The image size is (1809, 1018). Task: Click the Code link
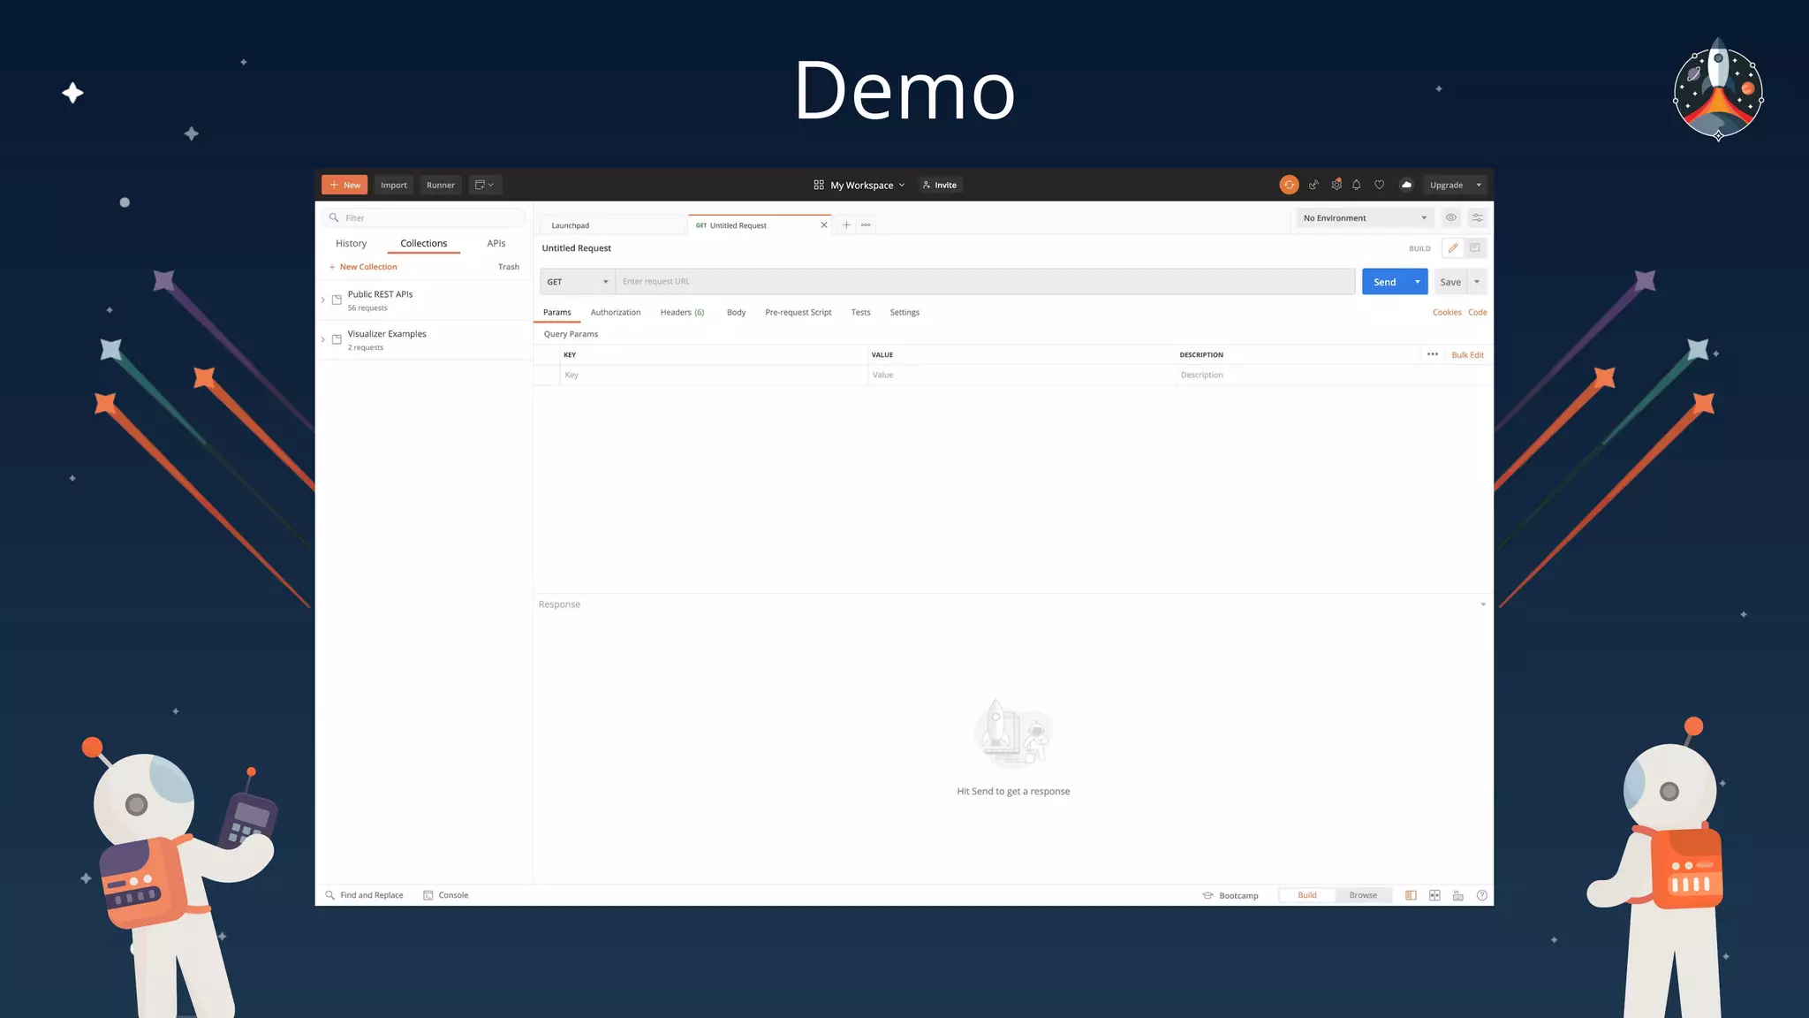1478,312
